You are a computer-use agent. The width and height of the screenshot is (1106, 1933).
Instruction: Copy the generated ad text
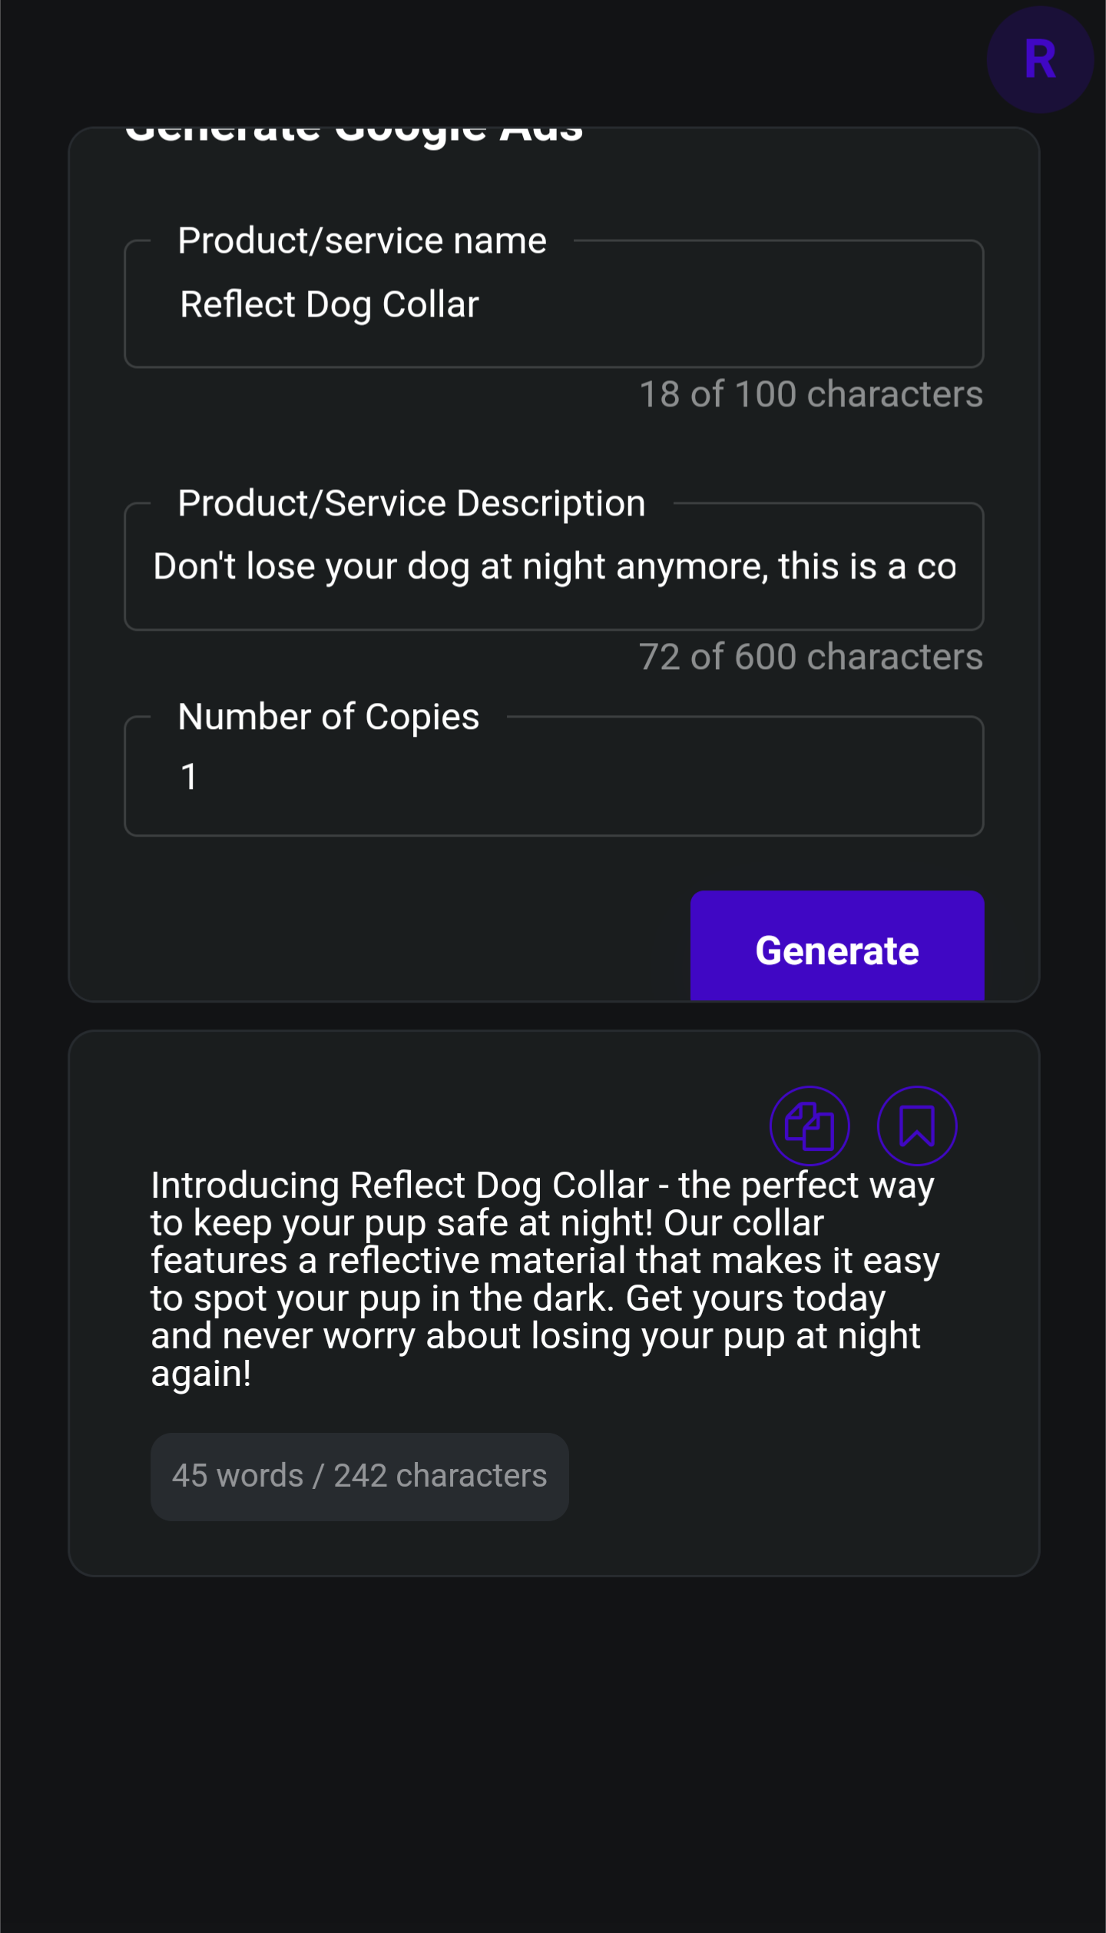810,1126
